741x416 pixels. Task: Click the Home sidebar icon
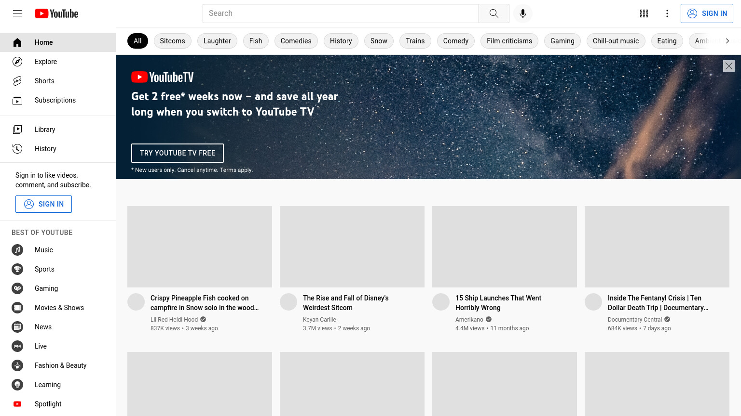point(17,42)
